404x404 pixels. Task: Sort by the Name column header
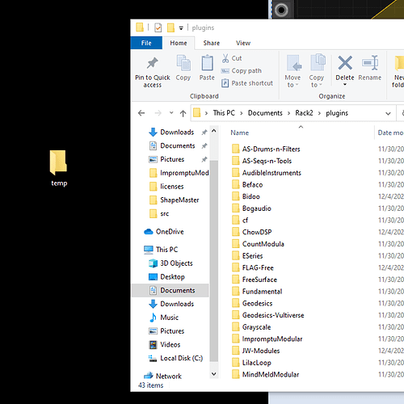click(x=240, y=133)
